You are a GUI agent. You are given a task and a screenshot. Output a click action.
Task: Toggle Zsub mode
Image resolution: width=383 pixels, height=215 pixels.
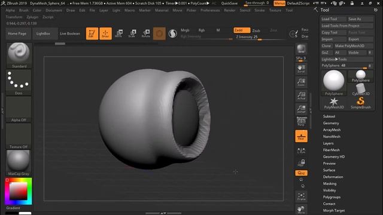[x=256, y=30]
